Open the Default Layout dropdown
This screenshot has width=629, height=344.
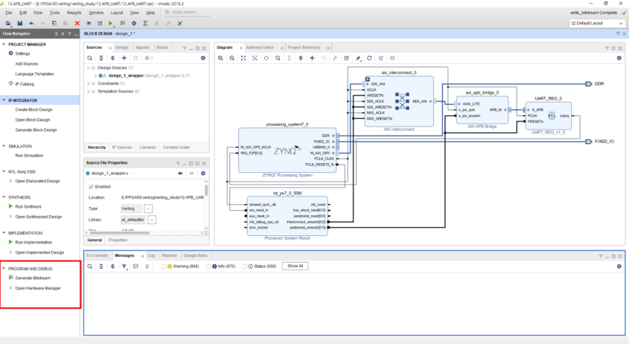(x=596, y=23)
